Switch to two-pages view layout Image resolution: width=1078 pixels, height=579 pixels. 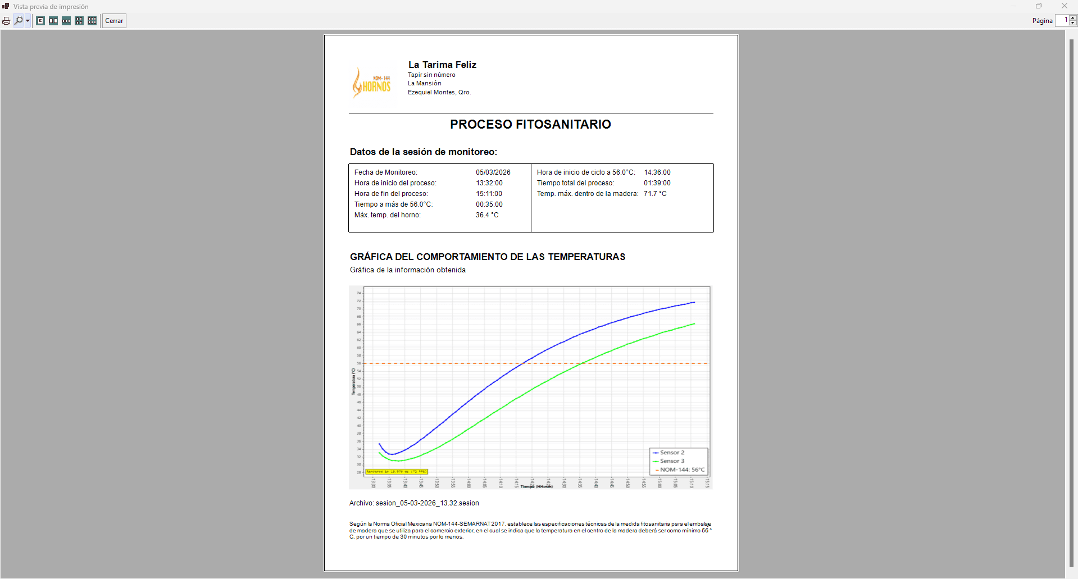click(53, 21)
